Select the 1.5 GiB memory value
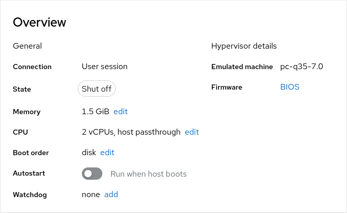 coord(96,112)
